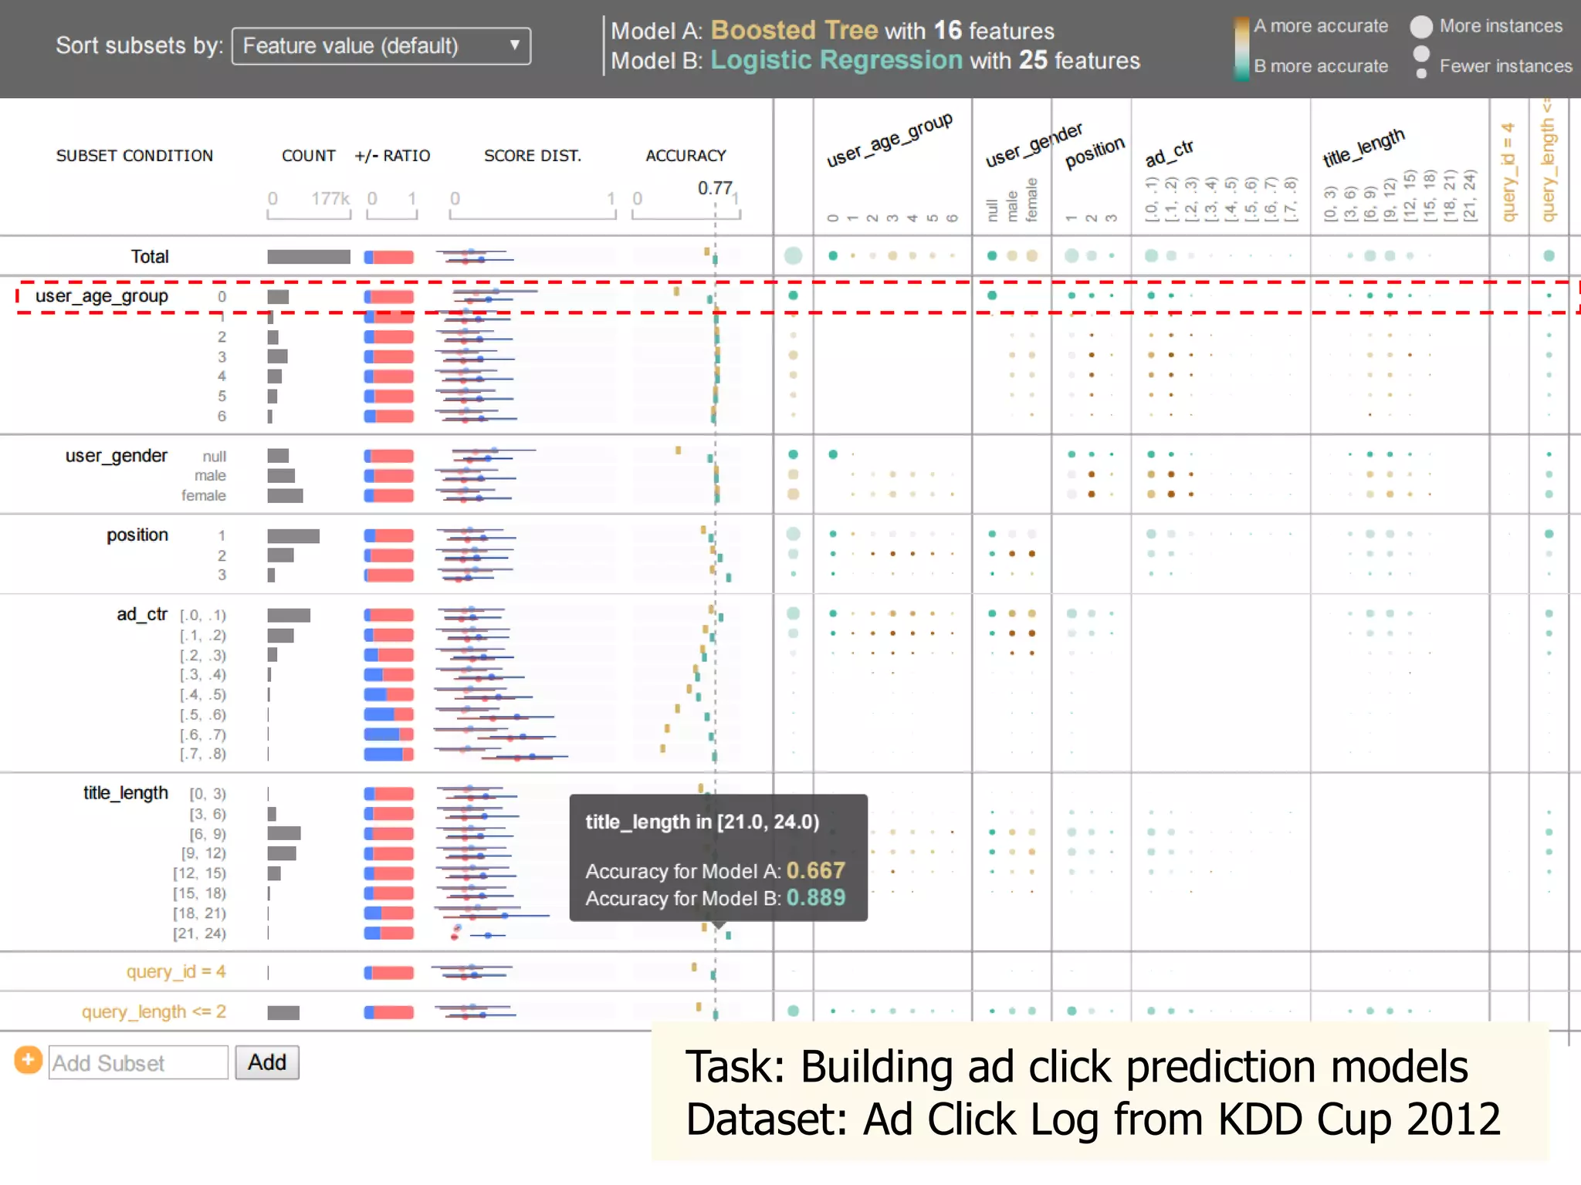The width and height of the screenshot is (1581, 1185).
Task: Click the tooltip Model A accuracy 0.667
Action: pos(816,870)
